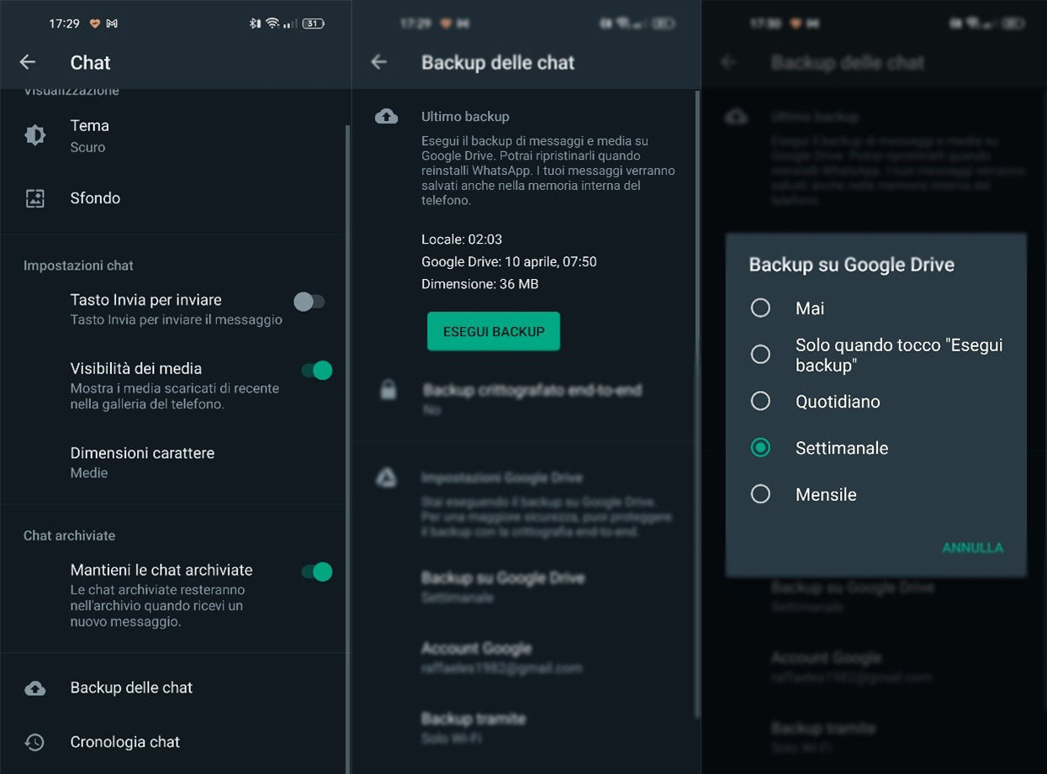The width and height of the screenshot is (1047, 774).
Task: Click the Google Drive icon in backup settings
Action: pyautogui.click(x=387, y=478)
